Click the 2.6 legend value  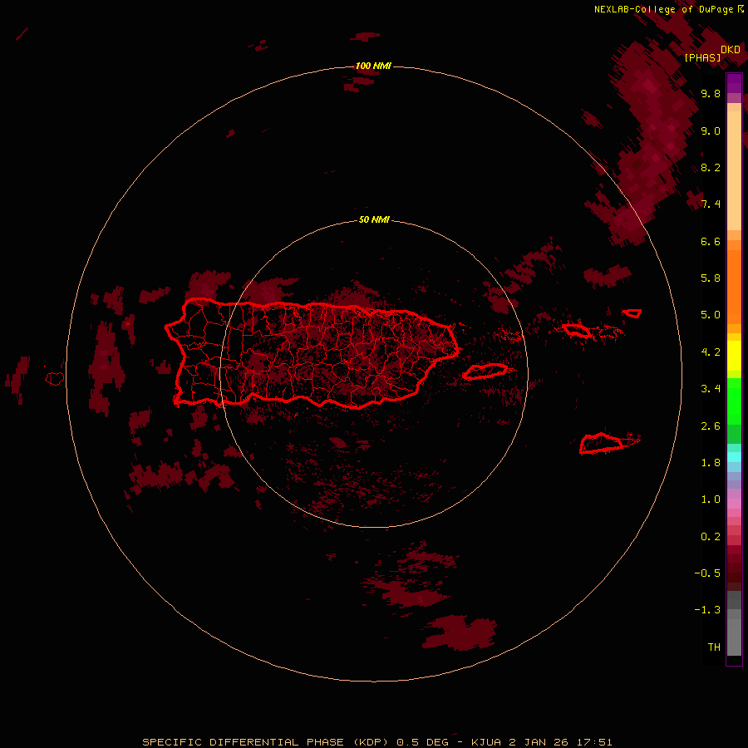(711, 426)
